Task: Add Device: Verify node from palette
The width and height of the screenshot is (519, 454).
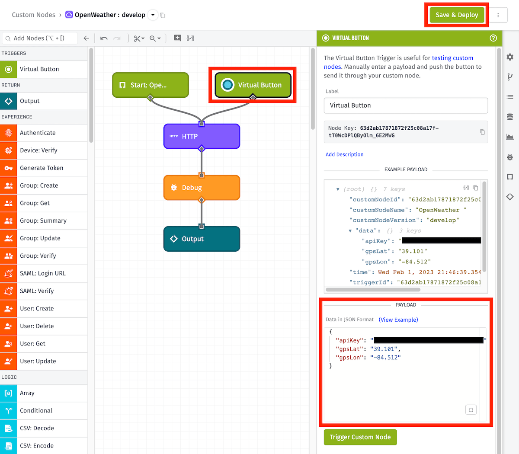Action: tap(44, 150)
